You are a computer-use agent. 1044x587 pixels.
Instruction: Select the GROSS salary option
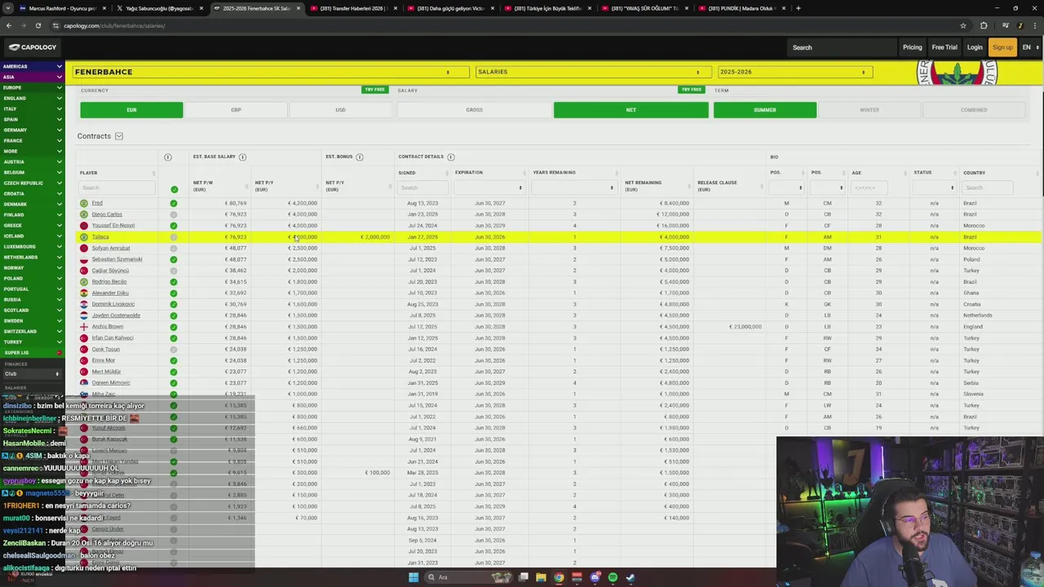474,110
